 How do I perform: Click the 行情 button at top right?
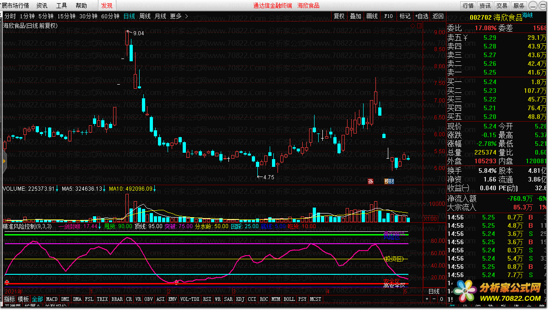468,5
